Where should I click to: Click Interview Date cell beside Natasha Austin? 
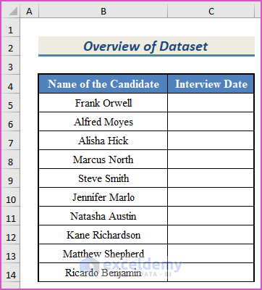coord(211,216)
